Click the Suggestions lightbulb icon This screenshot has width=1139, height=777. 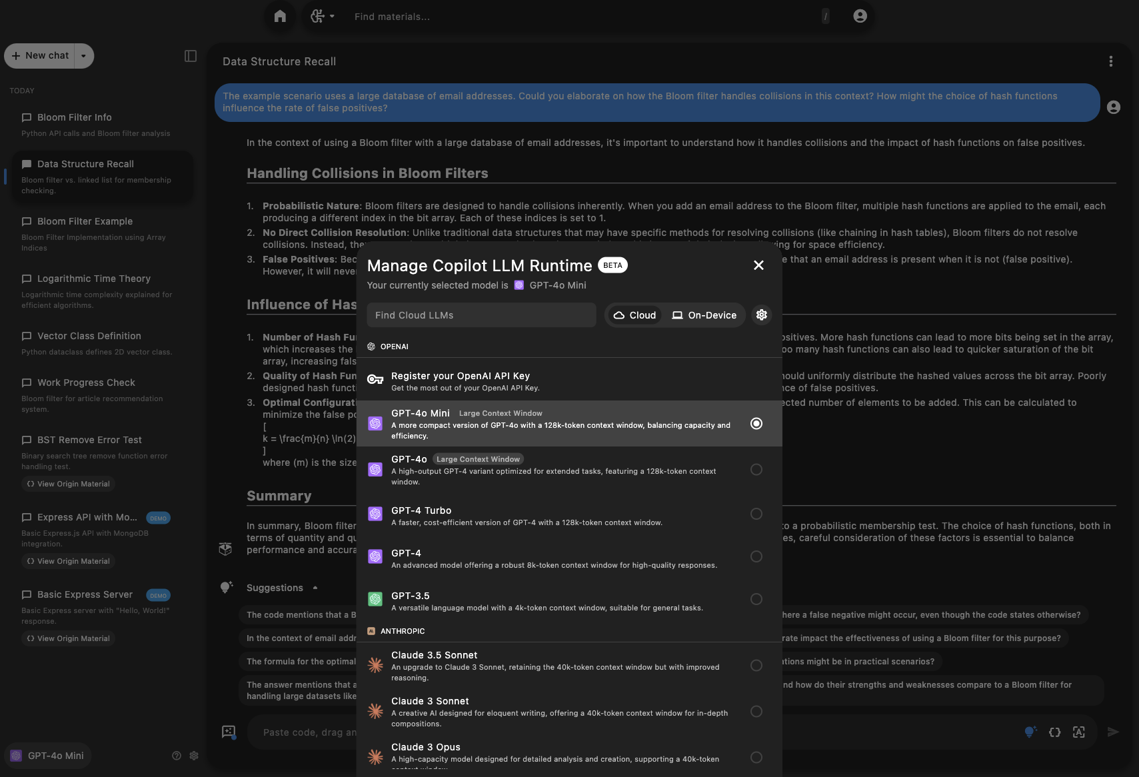pyautogui.click(x=227, y=587)
